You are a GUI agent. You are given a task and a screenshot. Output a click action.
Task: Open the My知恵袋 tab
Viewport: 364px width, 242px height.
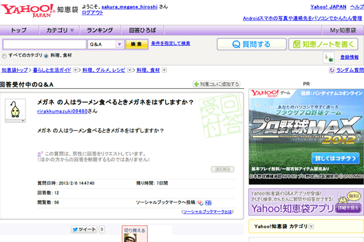pos(343,30)
